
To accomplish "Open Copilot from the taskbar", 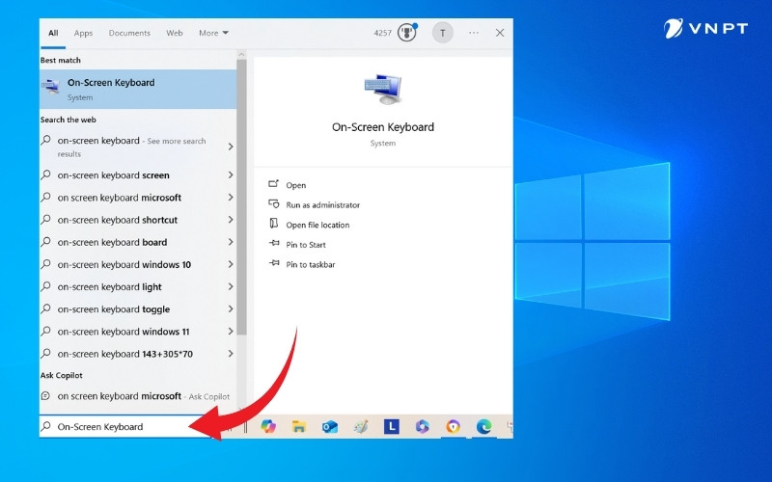I will (x=268, y=426).
